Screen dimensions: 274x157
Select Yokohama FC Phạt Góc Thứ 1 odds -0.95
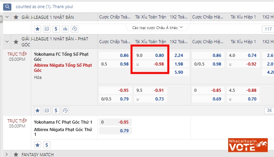point(115,122)
